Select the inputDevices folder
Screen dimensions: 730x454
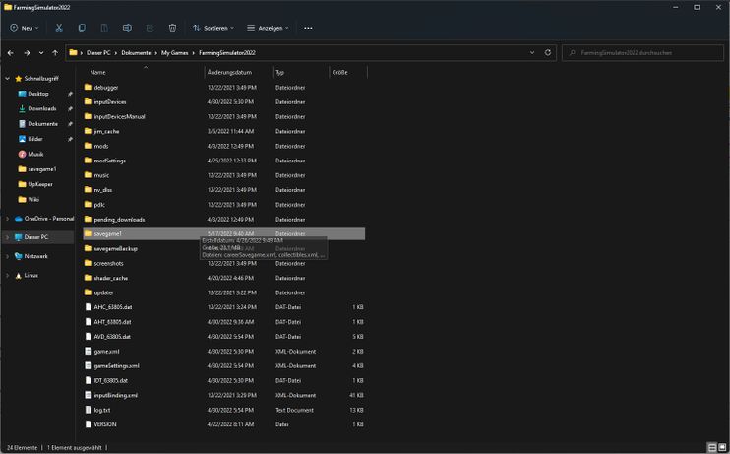(x=110, y=102)
